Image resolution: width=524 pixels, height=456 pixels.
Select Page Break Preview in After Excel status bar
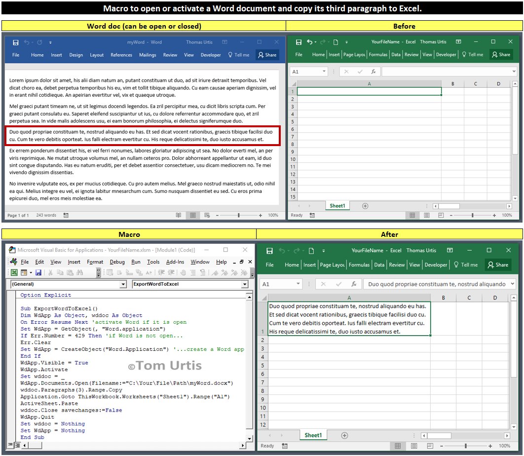click(430, 446)
